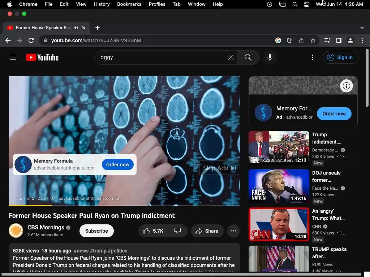The height and width of the screenshot is (277, 370).
Task: Click Order now in the sidebar ad
Action: (334, 114)
